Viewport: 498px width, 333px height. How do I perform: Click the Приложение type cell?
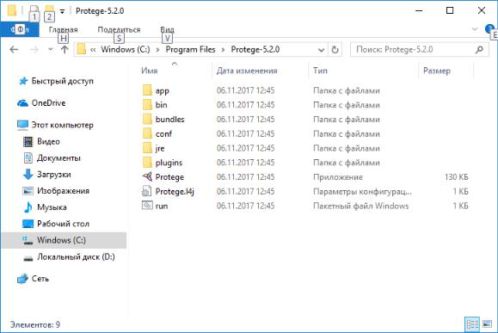point(338,177)
